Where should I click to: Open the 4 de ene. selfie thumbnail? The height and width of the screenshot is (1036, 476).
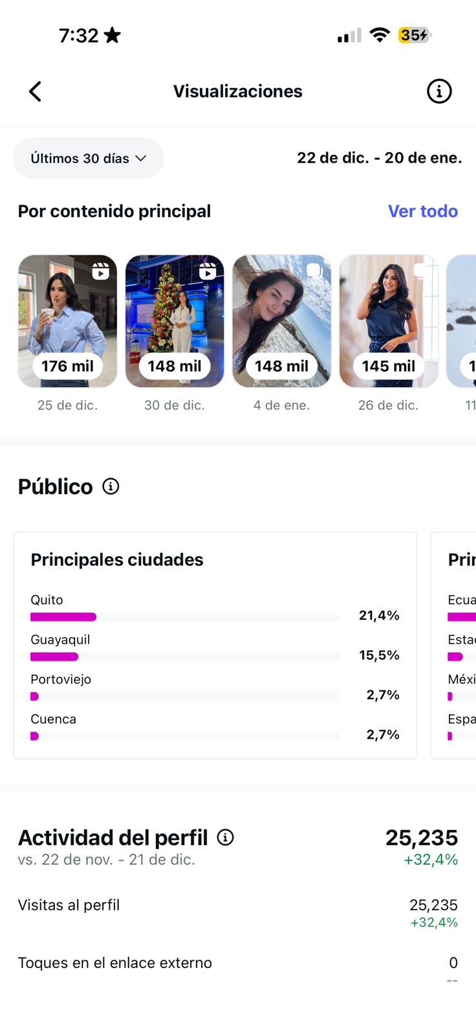[x=281, y=321]
